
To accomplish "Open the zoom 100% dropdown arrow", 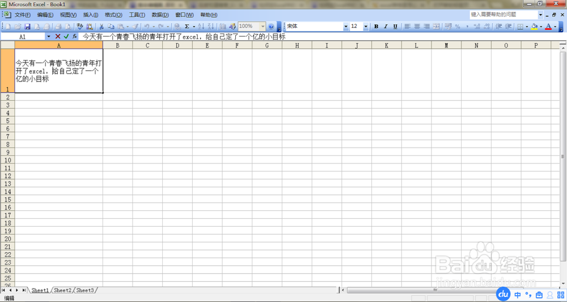I will tap(263, 27).
